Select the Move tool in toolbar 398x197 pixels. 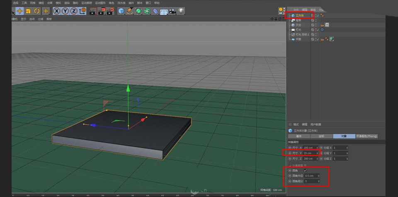tap(19, 11)
